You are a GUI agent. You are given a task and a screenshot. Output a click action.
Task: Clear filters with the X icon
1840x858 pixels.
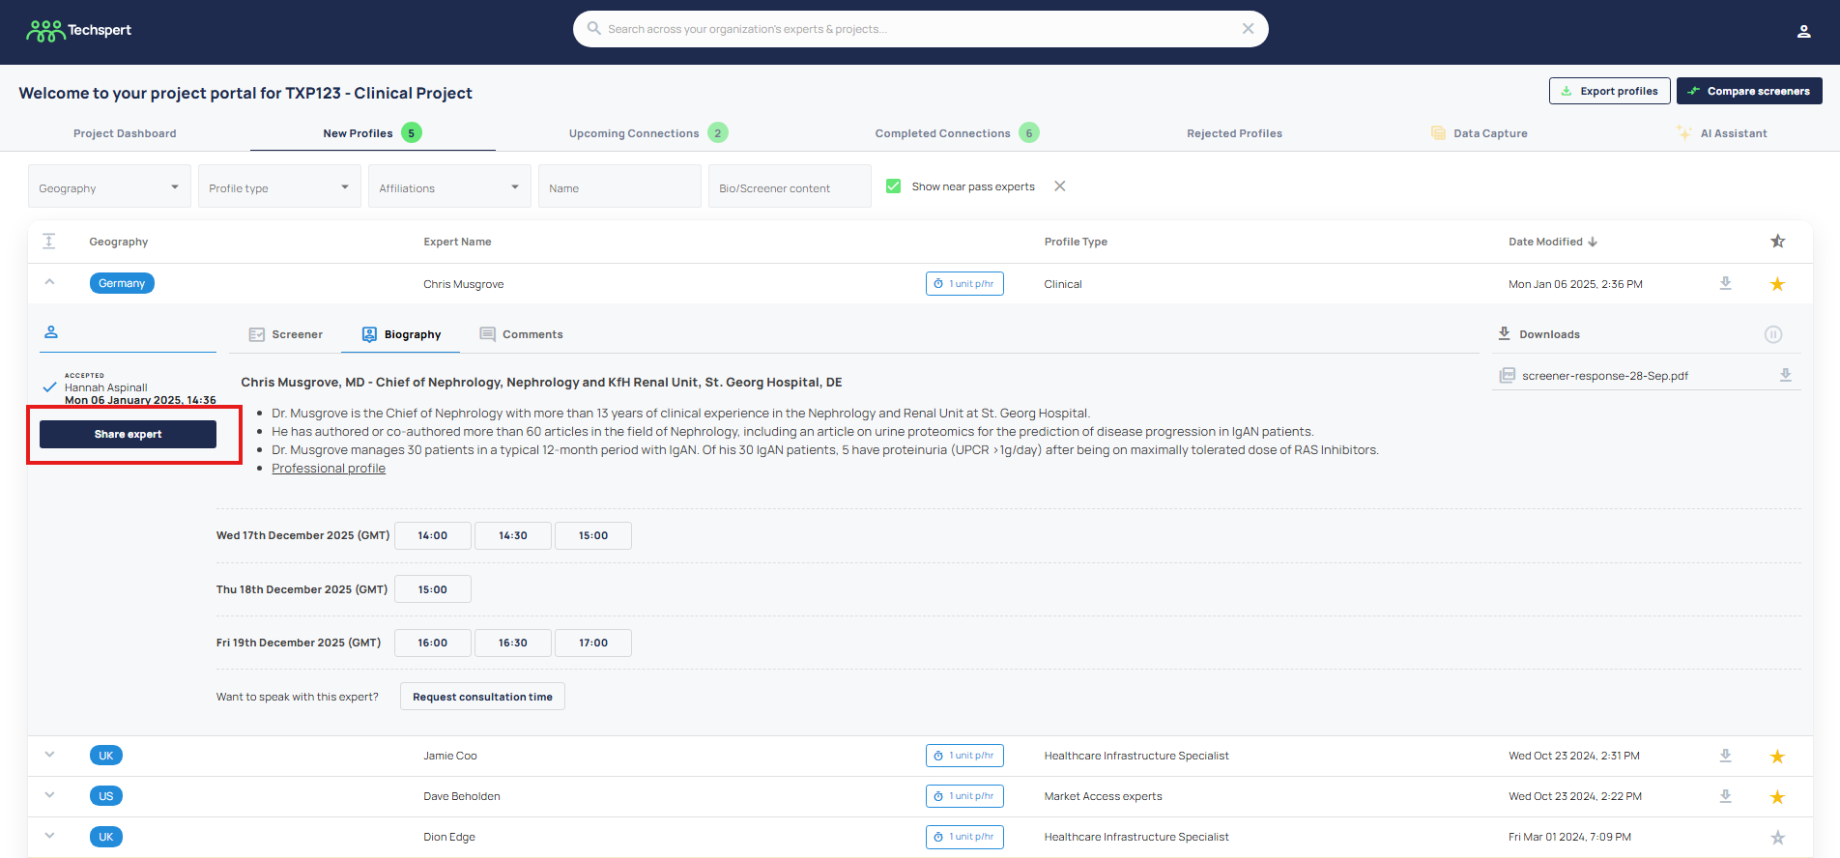[1060, 186]
